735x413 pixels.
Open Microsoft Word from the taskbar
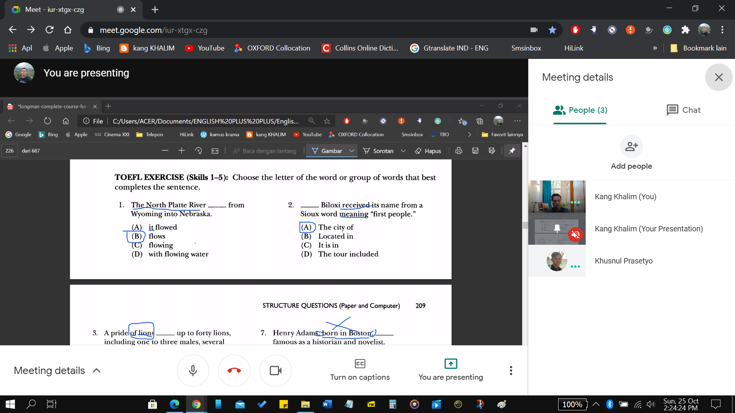point(327,404)
